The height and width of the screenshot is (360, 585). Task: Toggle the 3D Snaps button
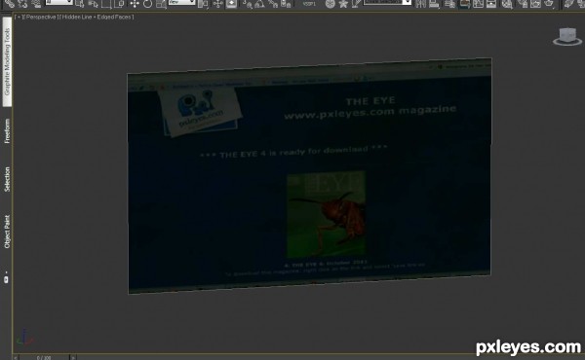pyautogui.click(x=247, y=4)
